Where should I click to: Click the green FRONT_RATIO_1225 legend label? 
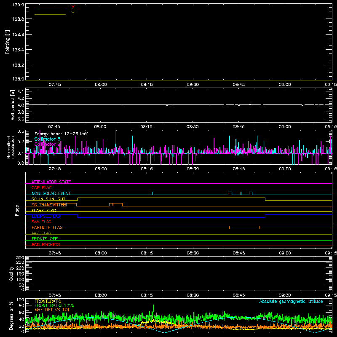click(55, 305)
